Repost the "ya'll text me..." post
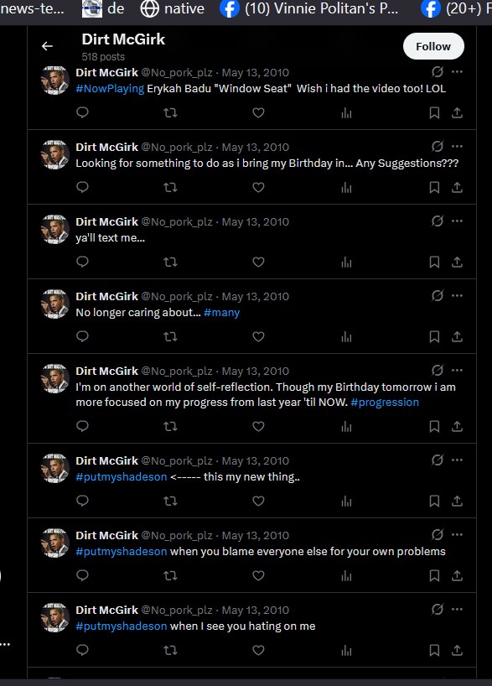492x686 pixels. pyautogui.click(x=170, y=262)
